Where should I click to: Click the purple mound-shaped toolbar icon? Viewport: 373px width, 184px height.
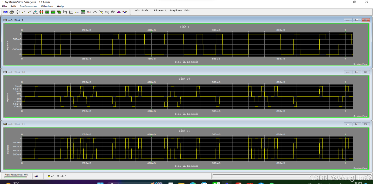point(119,12)
